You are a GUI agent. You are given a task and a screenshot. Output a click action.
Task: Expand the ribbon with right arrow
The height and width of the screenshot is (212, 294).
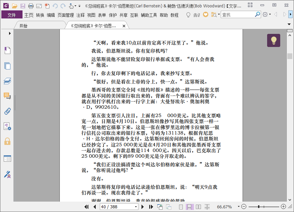tap(290, 14)
